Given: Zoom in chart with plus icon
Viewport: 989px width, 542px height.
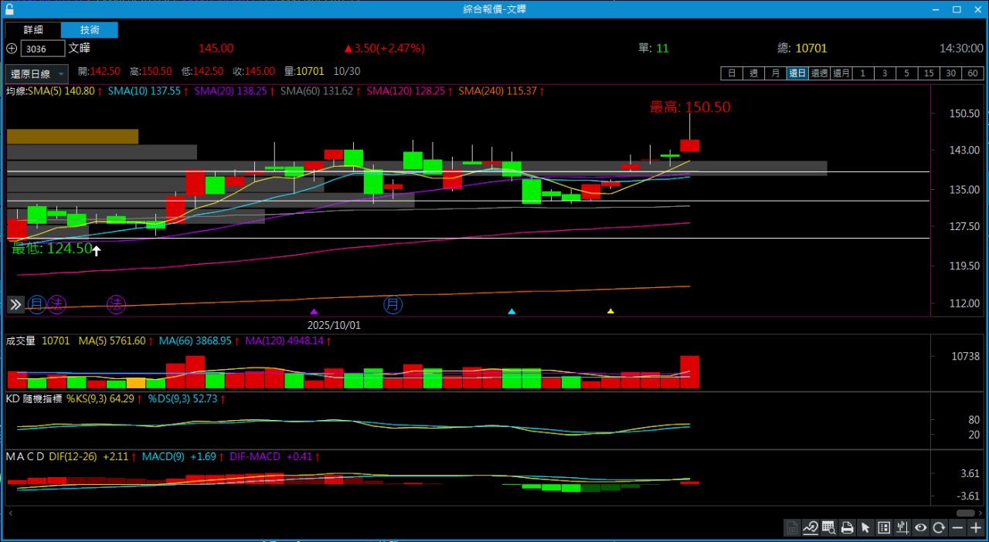Looking at the screenshot, I should (x=977, y=528).
